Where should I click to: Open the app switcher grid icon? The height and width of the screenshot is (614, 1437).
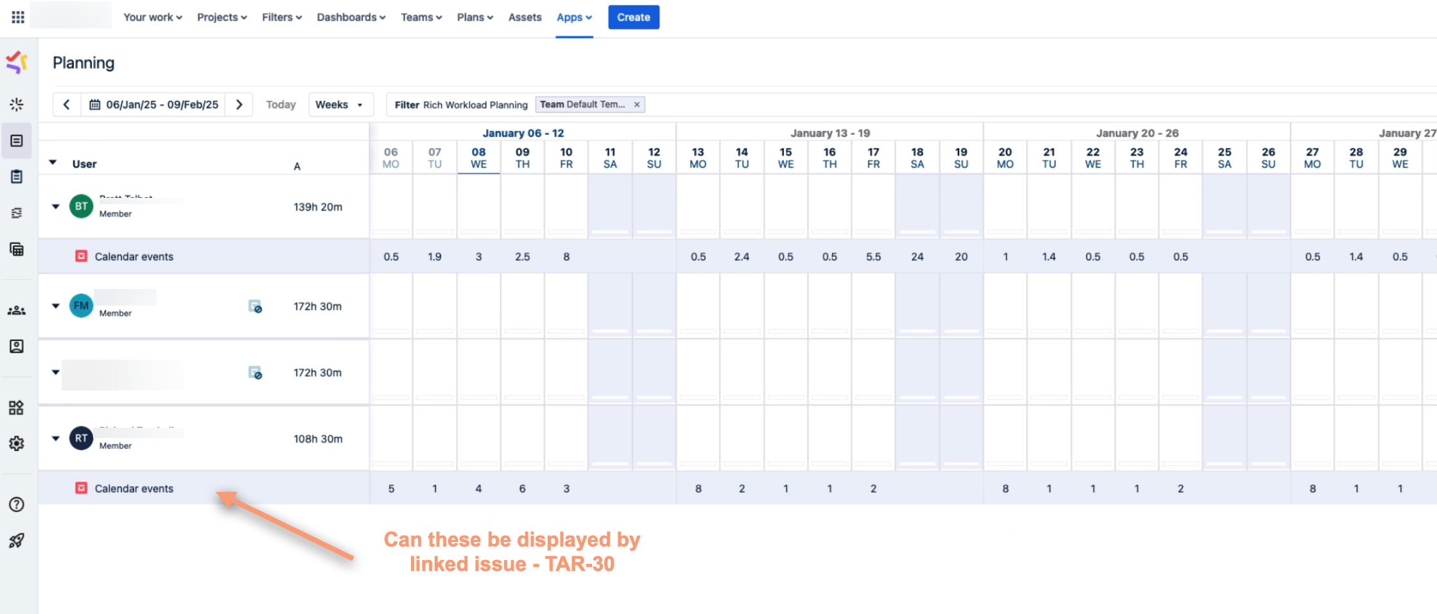(18, 17)
